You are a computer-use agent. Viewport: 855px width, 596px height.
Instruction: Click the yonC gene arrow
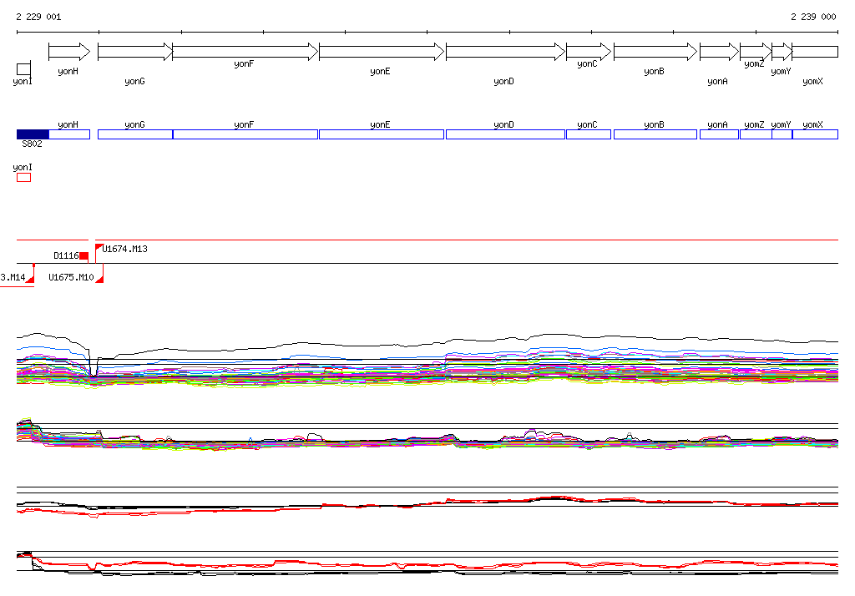click(x=589, y=52)
